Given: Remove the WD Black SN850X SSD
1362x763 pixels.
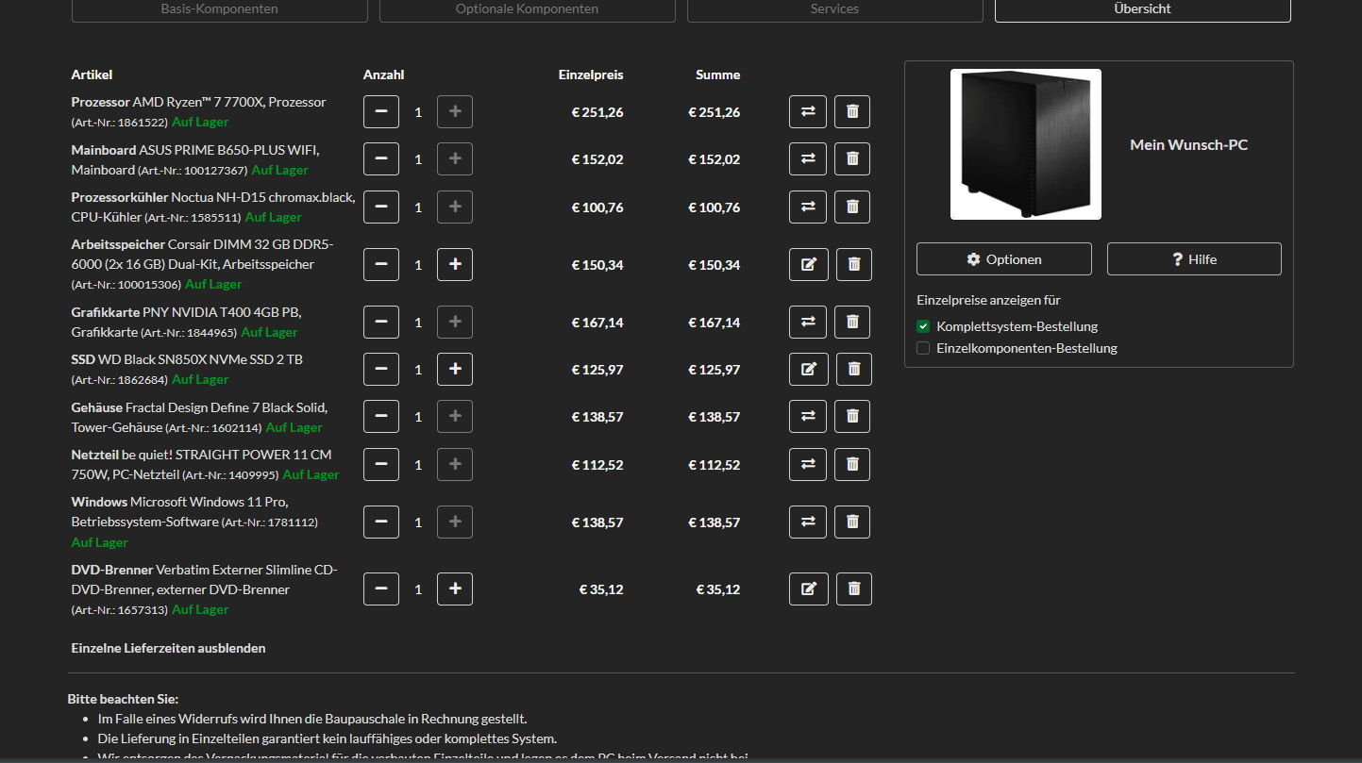Looking at the screenshot, I should click(x=854, y=369).
